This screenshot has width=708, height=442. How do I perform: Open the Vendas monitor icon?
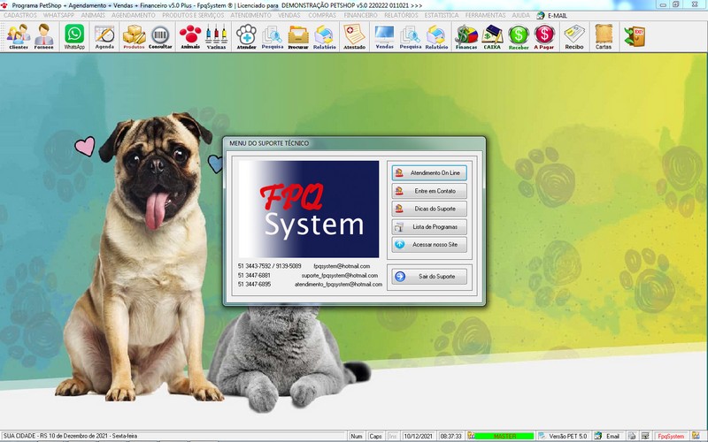pyautogui.click(x=384, y=36)
